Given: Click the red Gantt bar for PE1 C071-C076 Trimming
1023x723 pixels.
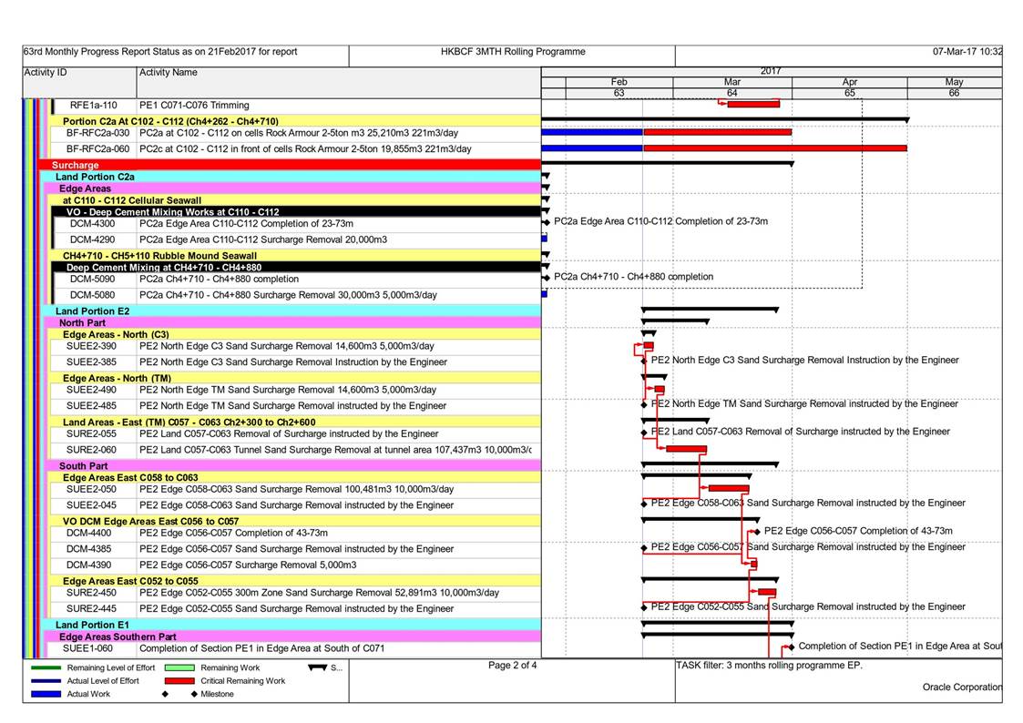Looking at the screenshot, I should (753, 104).
